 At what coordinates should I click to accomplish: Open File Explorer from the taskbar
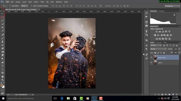coord(68,98)
